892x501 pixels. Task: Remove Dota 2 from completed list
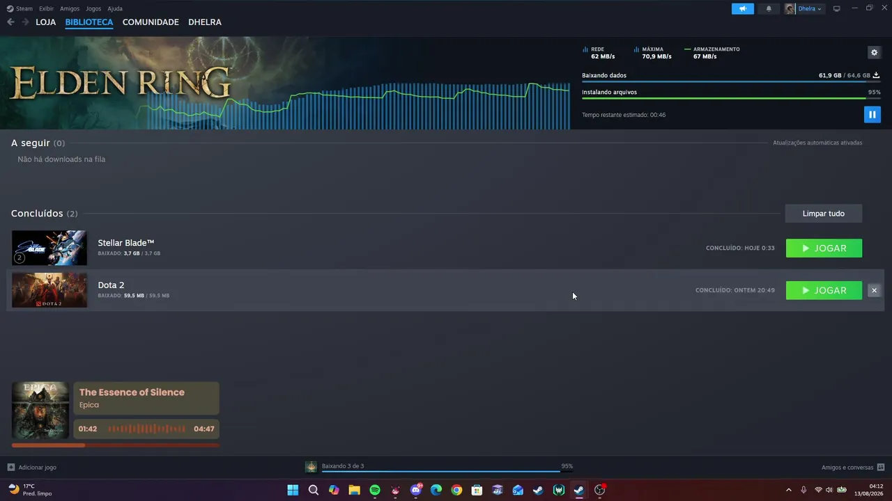(874, 290)
